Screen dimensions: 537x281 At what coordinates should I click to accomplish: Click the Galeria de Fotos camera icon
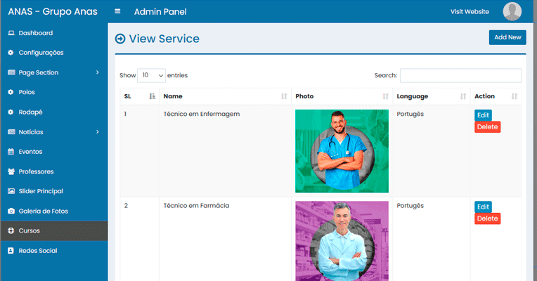11,211
